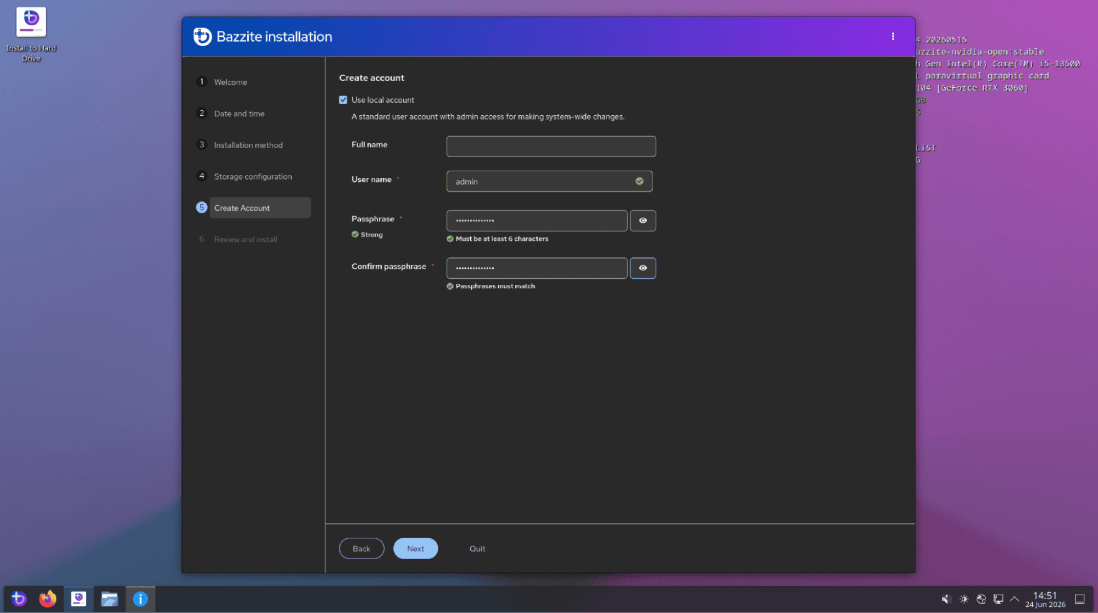Click the Create account heading

point(371,78)
